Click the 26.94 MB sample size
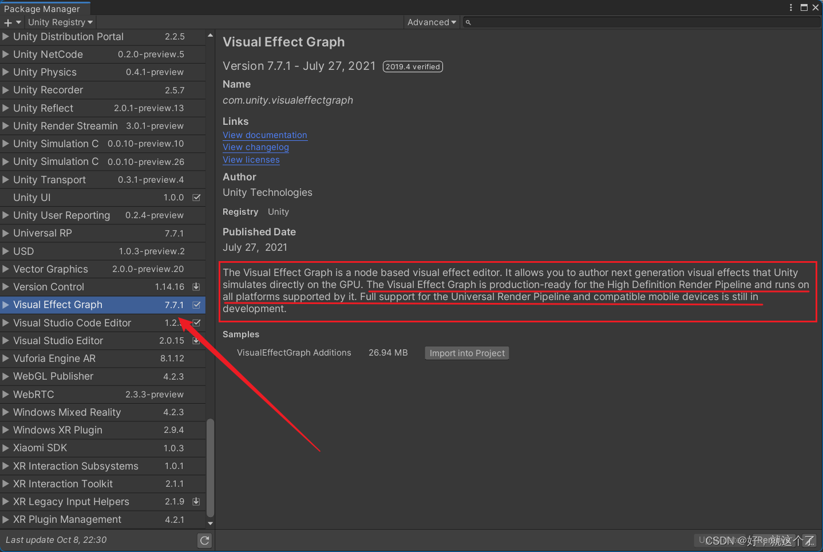Viewport: 823px width, 552px height. (388, 353)
